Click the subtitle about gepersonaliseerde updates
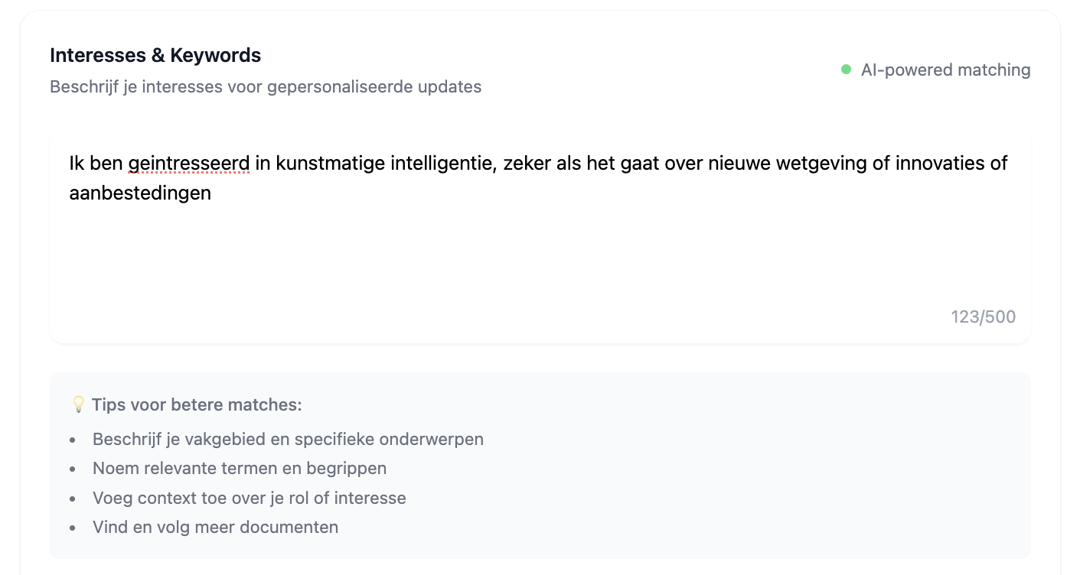The width and height of the screenshot is (1067, 575). (x=266, y=86)
